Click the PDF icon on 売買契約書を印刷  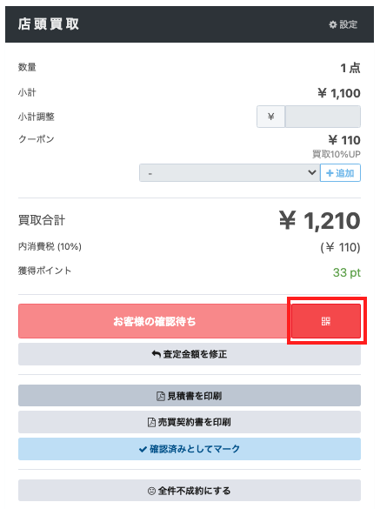151,422
